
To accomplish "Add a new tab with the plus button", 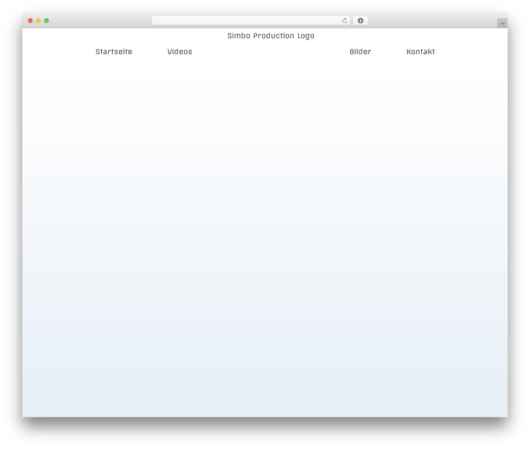I will point(502,24).
